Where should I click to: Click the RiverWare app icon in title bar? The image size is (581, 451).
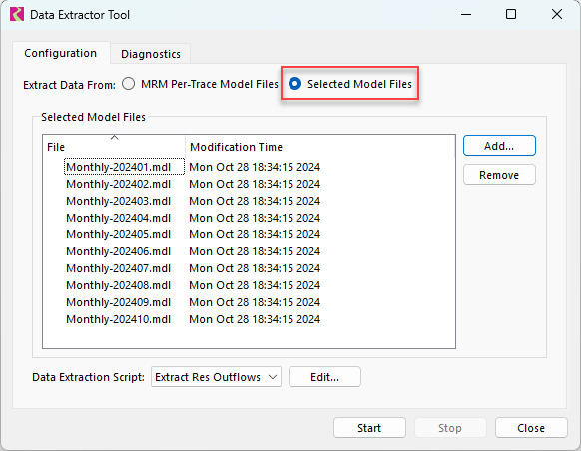click(x=17, y=14)
